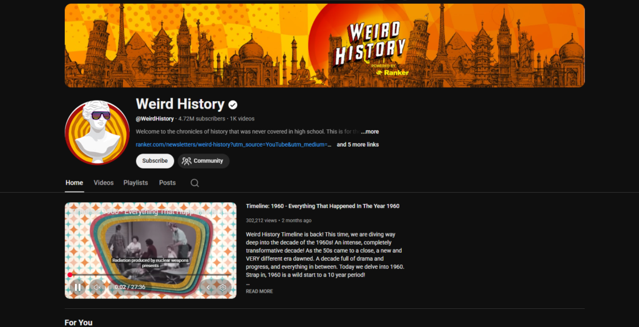Screen dimensions: 639x327
Task: Seek using the video progress bar
Action: point(150,275)
